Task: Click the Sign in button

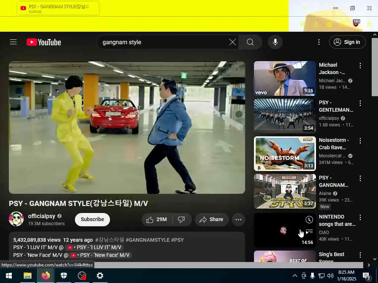Action: (347, 42)
